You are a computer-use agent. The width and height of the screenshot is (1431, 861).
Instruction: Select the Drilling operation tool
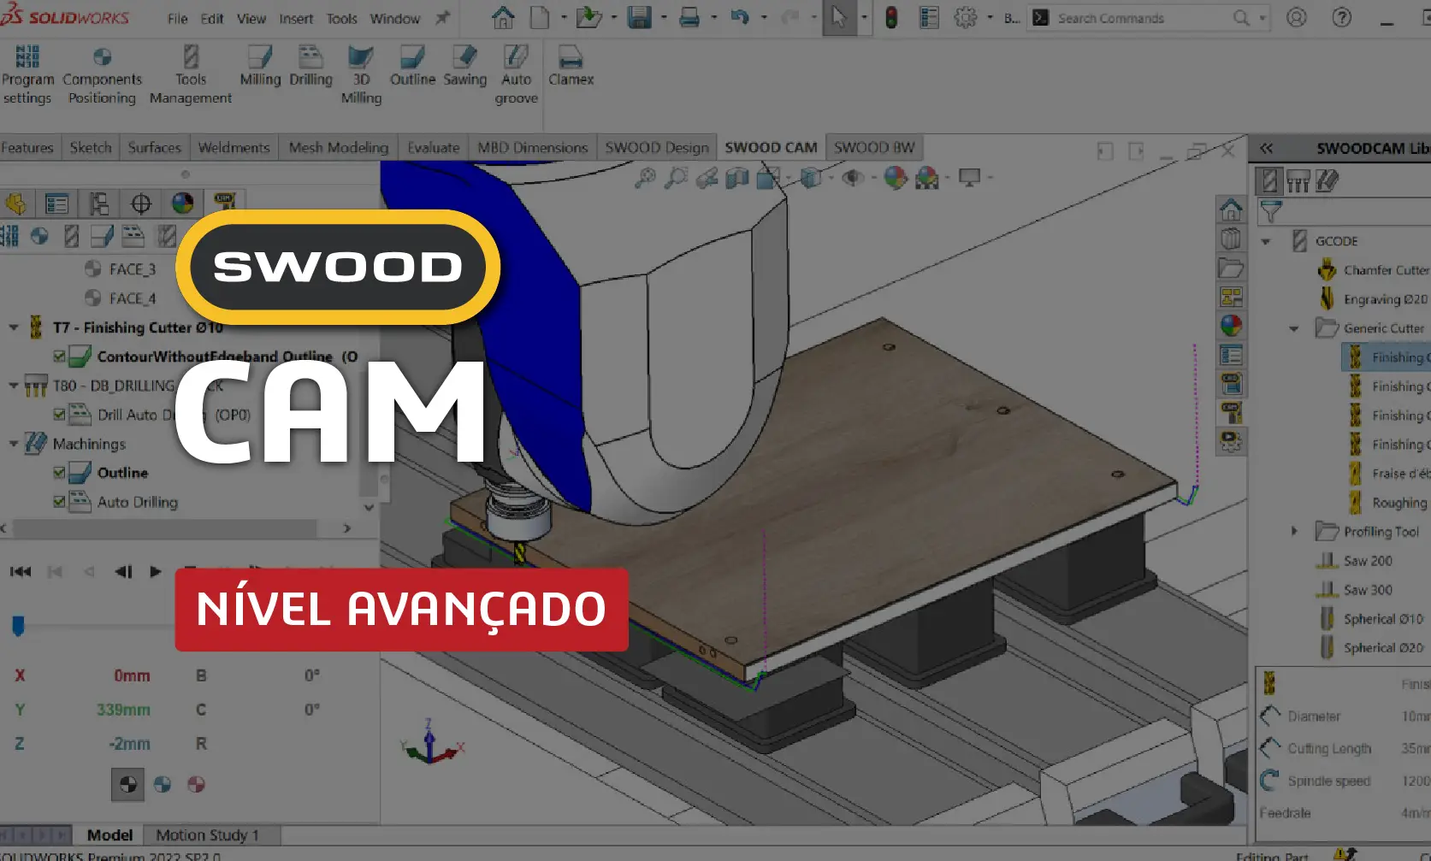(310, 67)
